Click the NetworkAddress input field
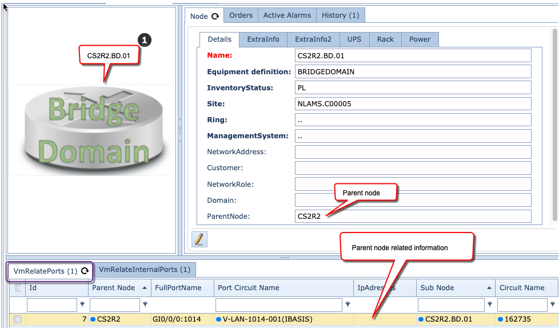The width and height of the screenshot is (559, 329). 413,152
